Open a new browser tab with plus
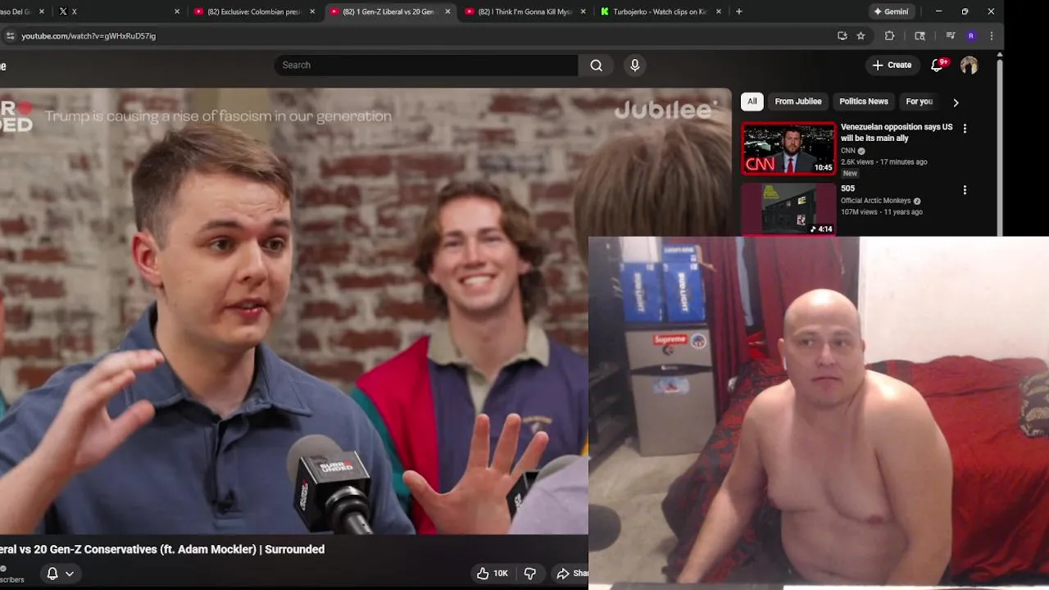Viewport: 1049px width, 590px height. [x=738, y=11]
